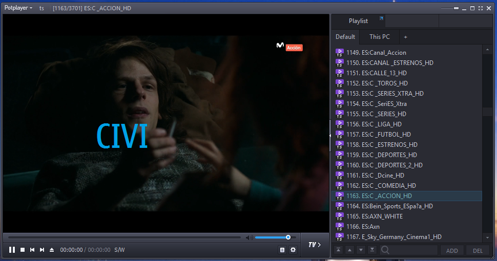
Task: Toggle the playlist panel icon
Action: click(282, 250)
